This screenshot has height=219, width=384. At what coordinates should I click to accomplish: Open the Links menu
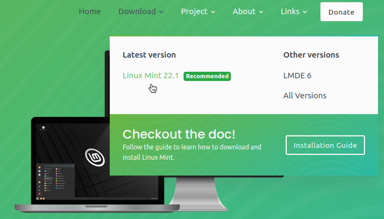[x=294, y=11]
